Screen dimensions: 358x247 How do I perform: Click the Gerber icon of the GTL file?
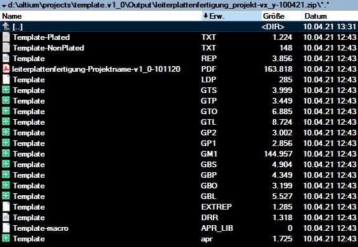6,122
